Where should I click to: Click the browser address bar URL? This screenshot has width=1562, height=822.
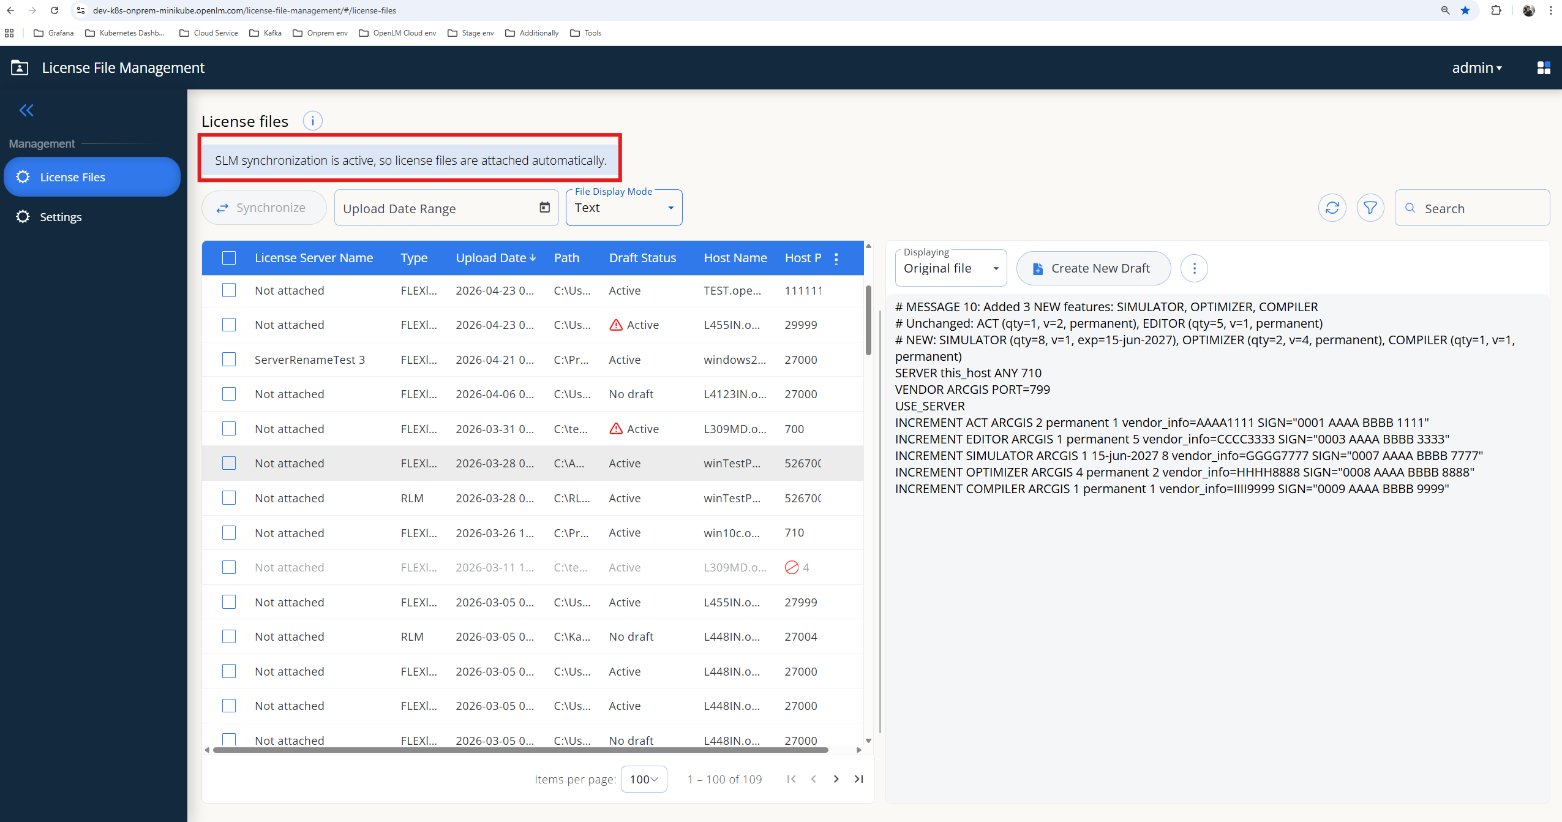click(244, 10)
